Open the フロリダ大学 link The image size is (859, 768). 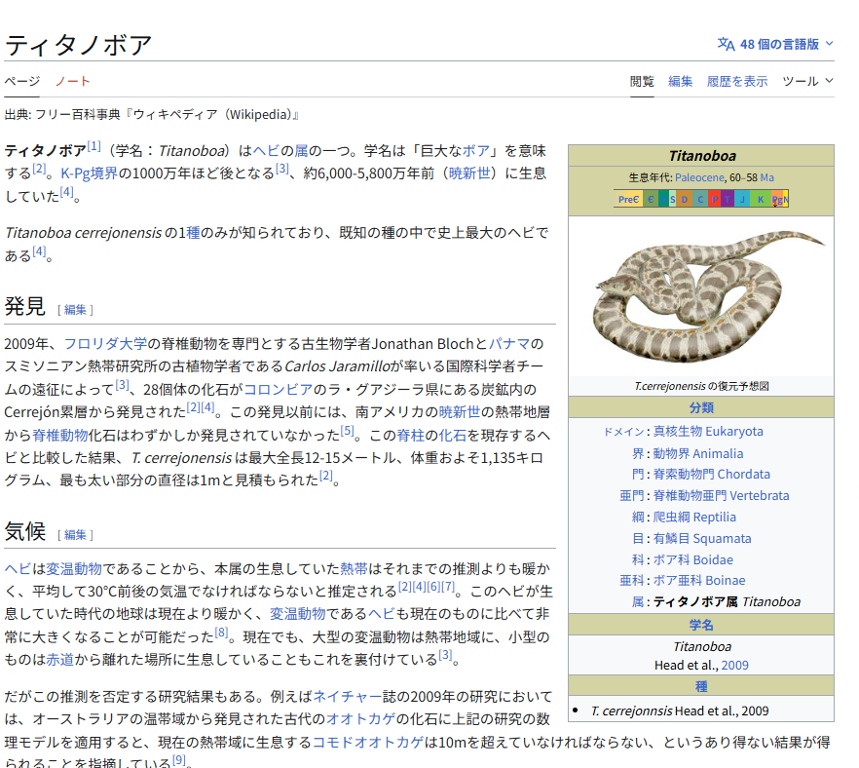pyautogui.click(x=105, y=343)
